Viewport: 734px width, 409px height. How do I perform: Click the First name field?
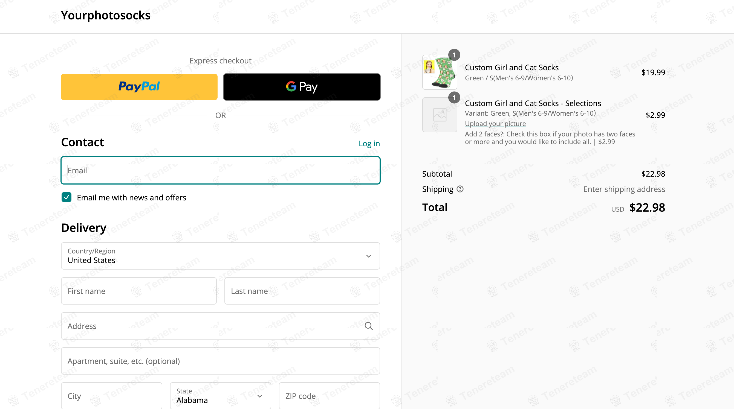pos(139,291)
